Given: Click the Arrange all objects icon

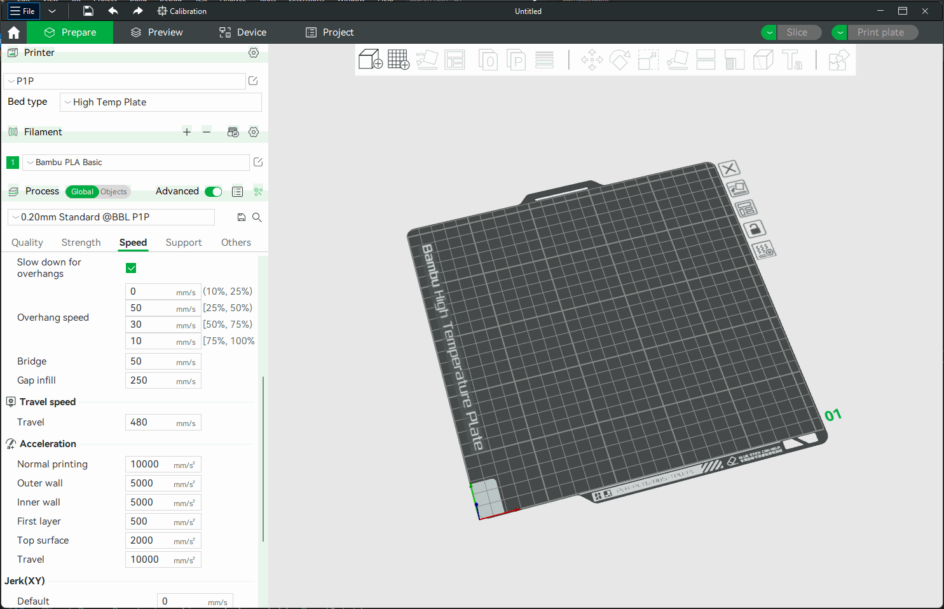Looking at the screenshot, I should (x=455, y=60).
